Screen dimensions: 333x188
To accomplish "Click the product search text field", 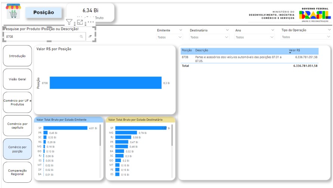I will click(41, 37).
